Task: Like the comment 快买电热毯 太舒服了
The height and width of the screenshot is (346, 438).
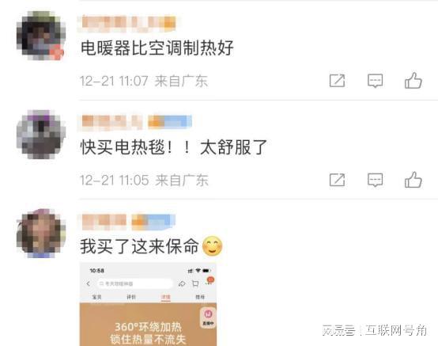Action: 413,180
